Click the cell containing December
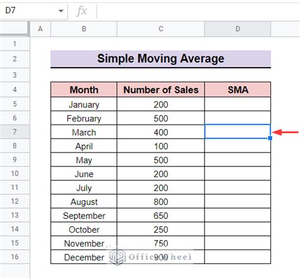The image size is (300, 279). point(84,257)
